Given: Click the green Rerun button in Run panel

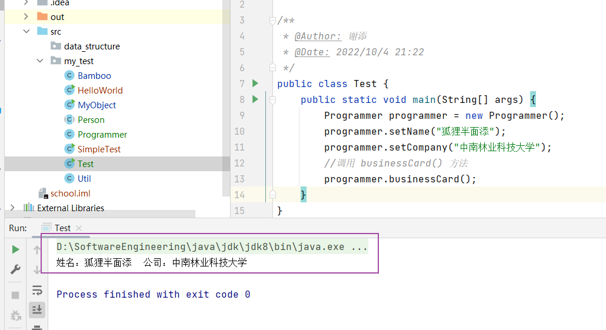Looking at the screenshot, I should coord(15,249).
